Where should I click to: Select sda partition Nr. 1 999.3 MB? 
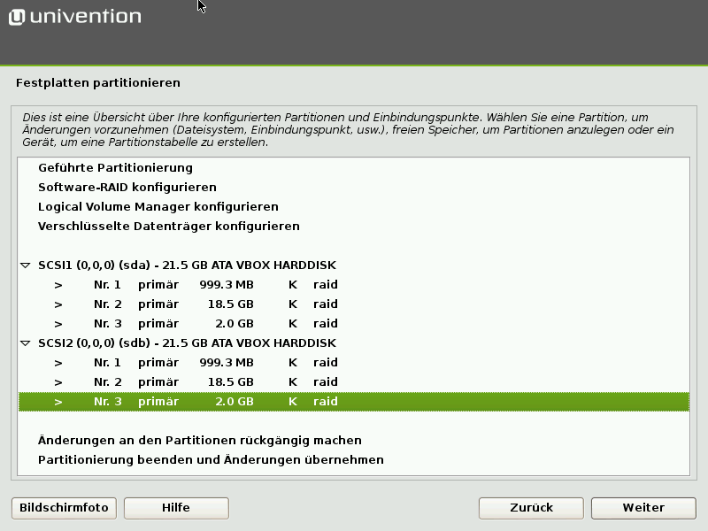point(354,285)
